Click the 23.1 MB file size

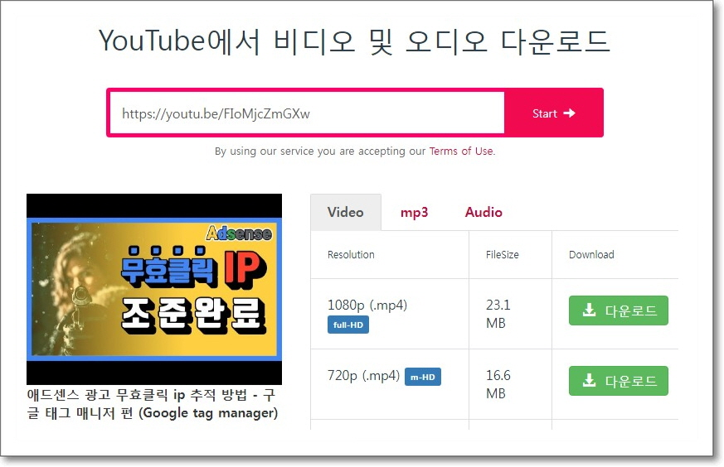[x=498, y=314]
